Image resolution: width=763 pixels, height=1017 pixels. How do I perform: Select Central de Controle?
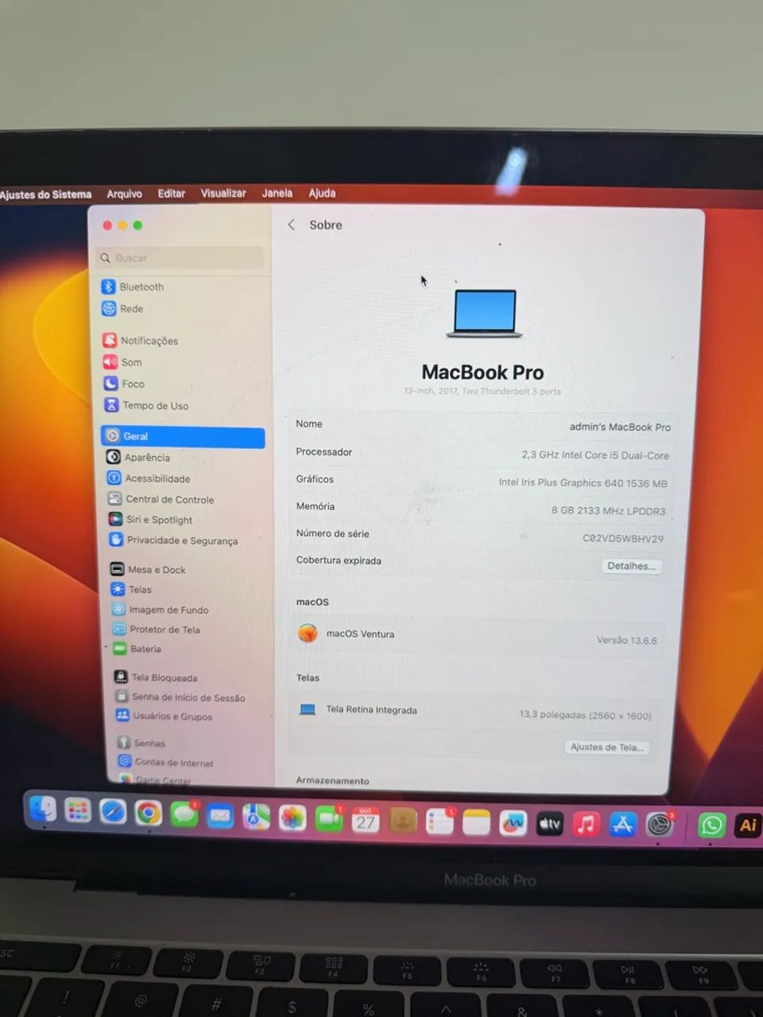pos(161,500)
